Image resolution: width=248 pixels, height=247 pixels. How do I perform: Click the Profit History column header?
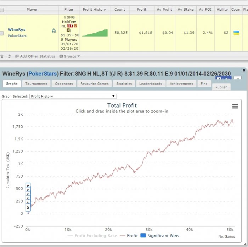95,10
